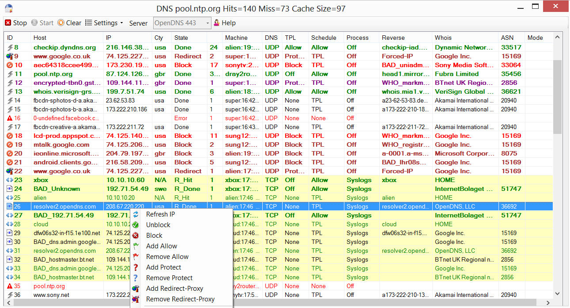570x308 pixels.
Task: Click the Start toolbar button
Action: pos(42,23)
